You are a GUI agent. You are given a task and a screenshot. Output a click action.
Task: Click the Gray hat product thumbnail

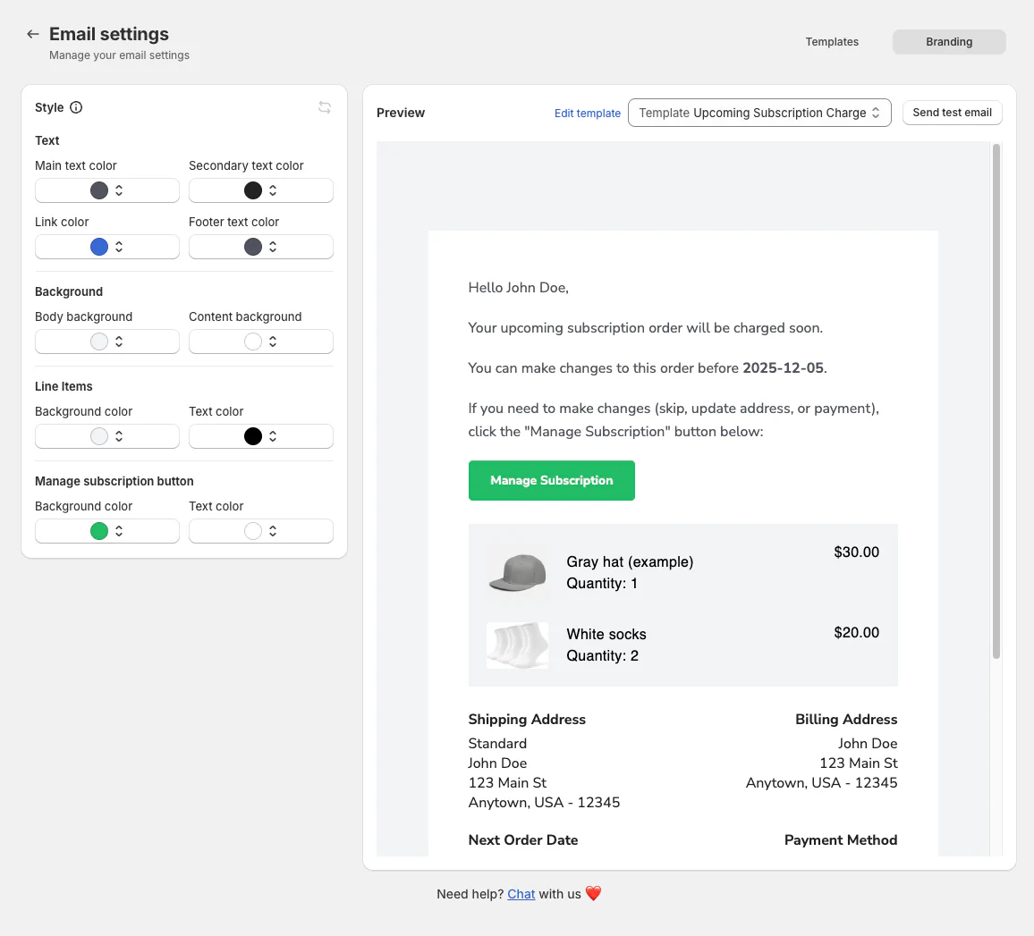(518, 573)
